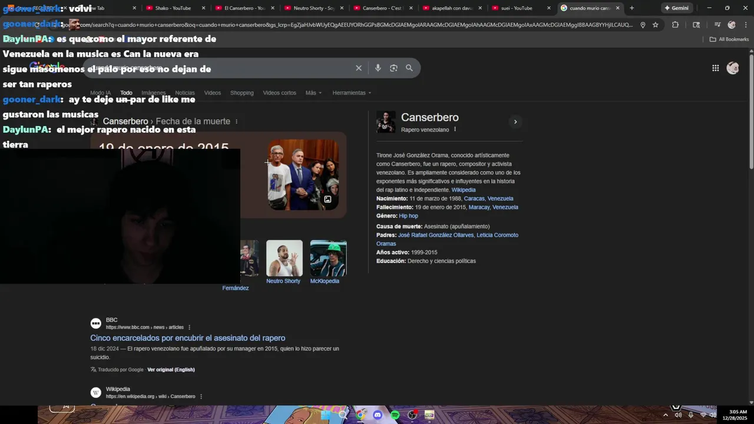Open the Neutro Shorty related person card
Viewport: 754px width, 424px height.
(284, 262)
